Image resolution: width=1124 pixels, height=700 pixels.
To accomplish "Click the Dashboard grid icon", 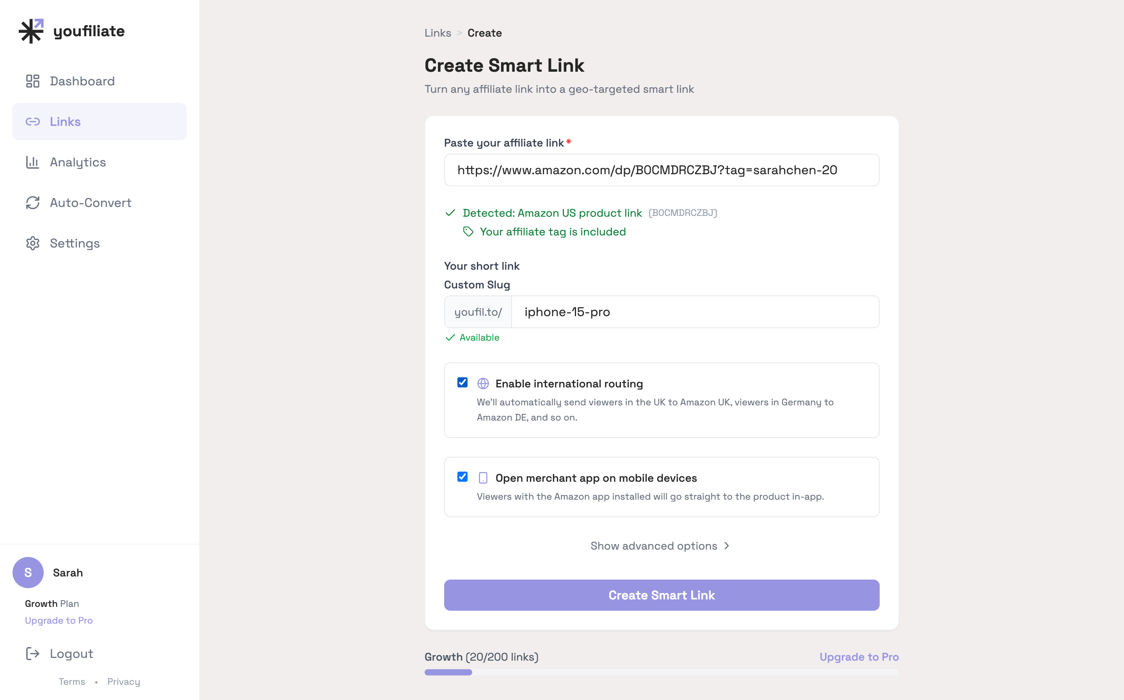I will point(32,81).
